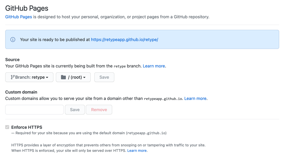
Task: Focus the custom domain text input
Action: pos(34,110)
